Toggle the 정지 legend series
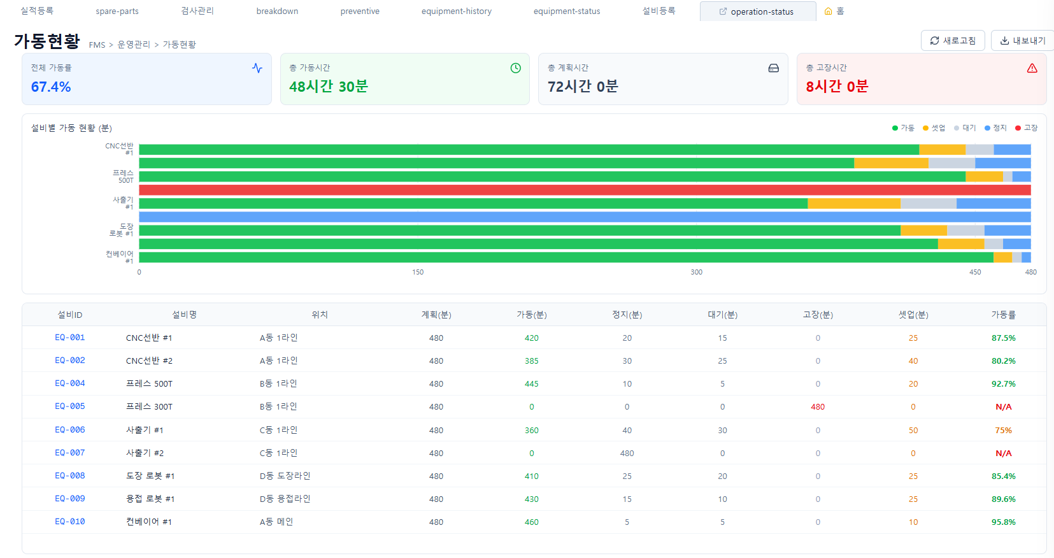Image resolution: width=1054 pixels, height=558 pixels. tap(995, 128)
